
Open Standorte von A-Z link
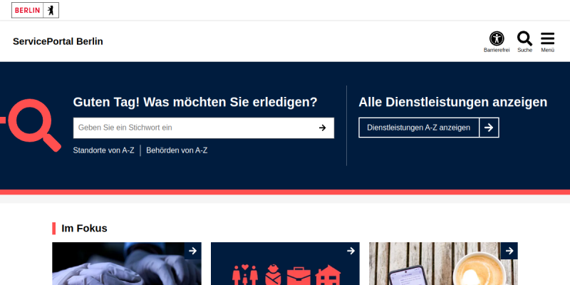103,150
